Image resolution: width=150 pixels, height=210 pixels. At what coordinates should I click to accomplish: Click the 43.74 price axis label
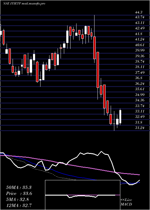140,17
